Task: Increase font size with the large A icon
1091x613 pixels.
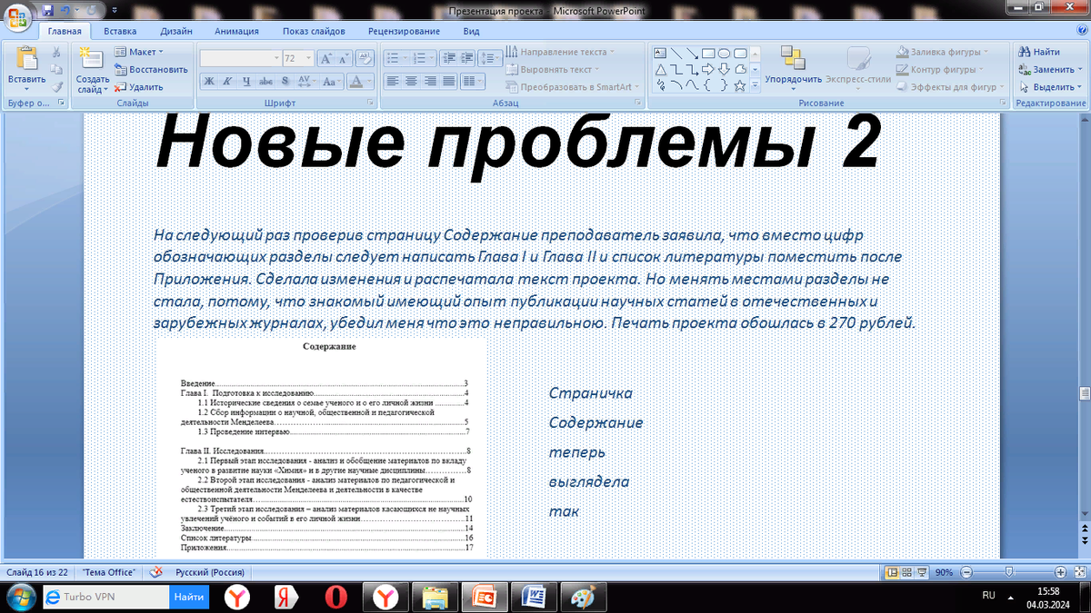Action: (325, 58)
